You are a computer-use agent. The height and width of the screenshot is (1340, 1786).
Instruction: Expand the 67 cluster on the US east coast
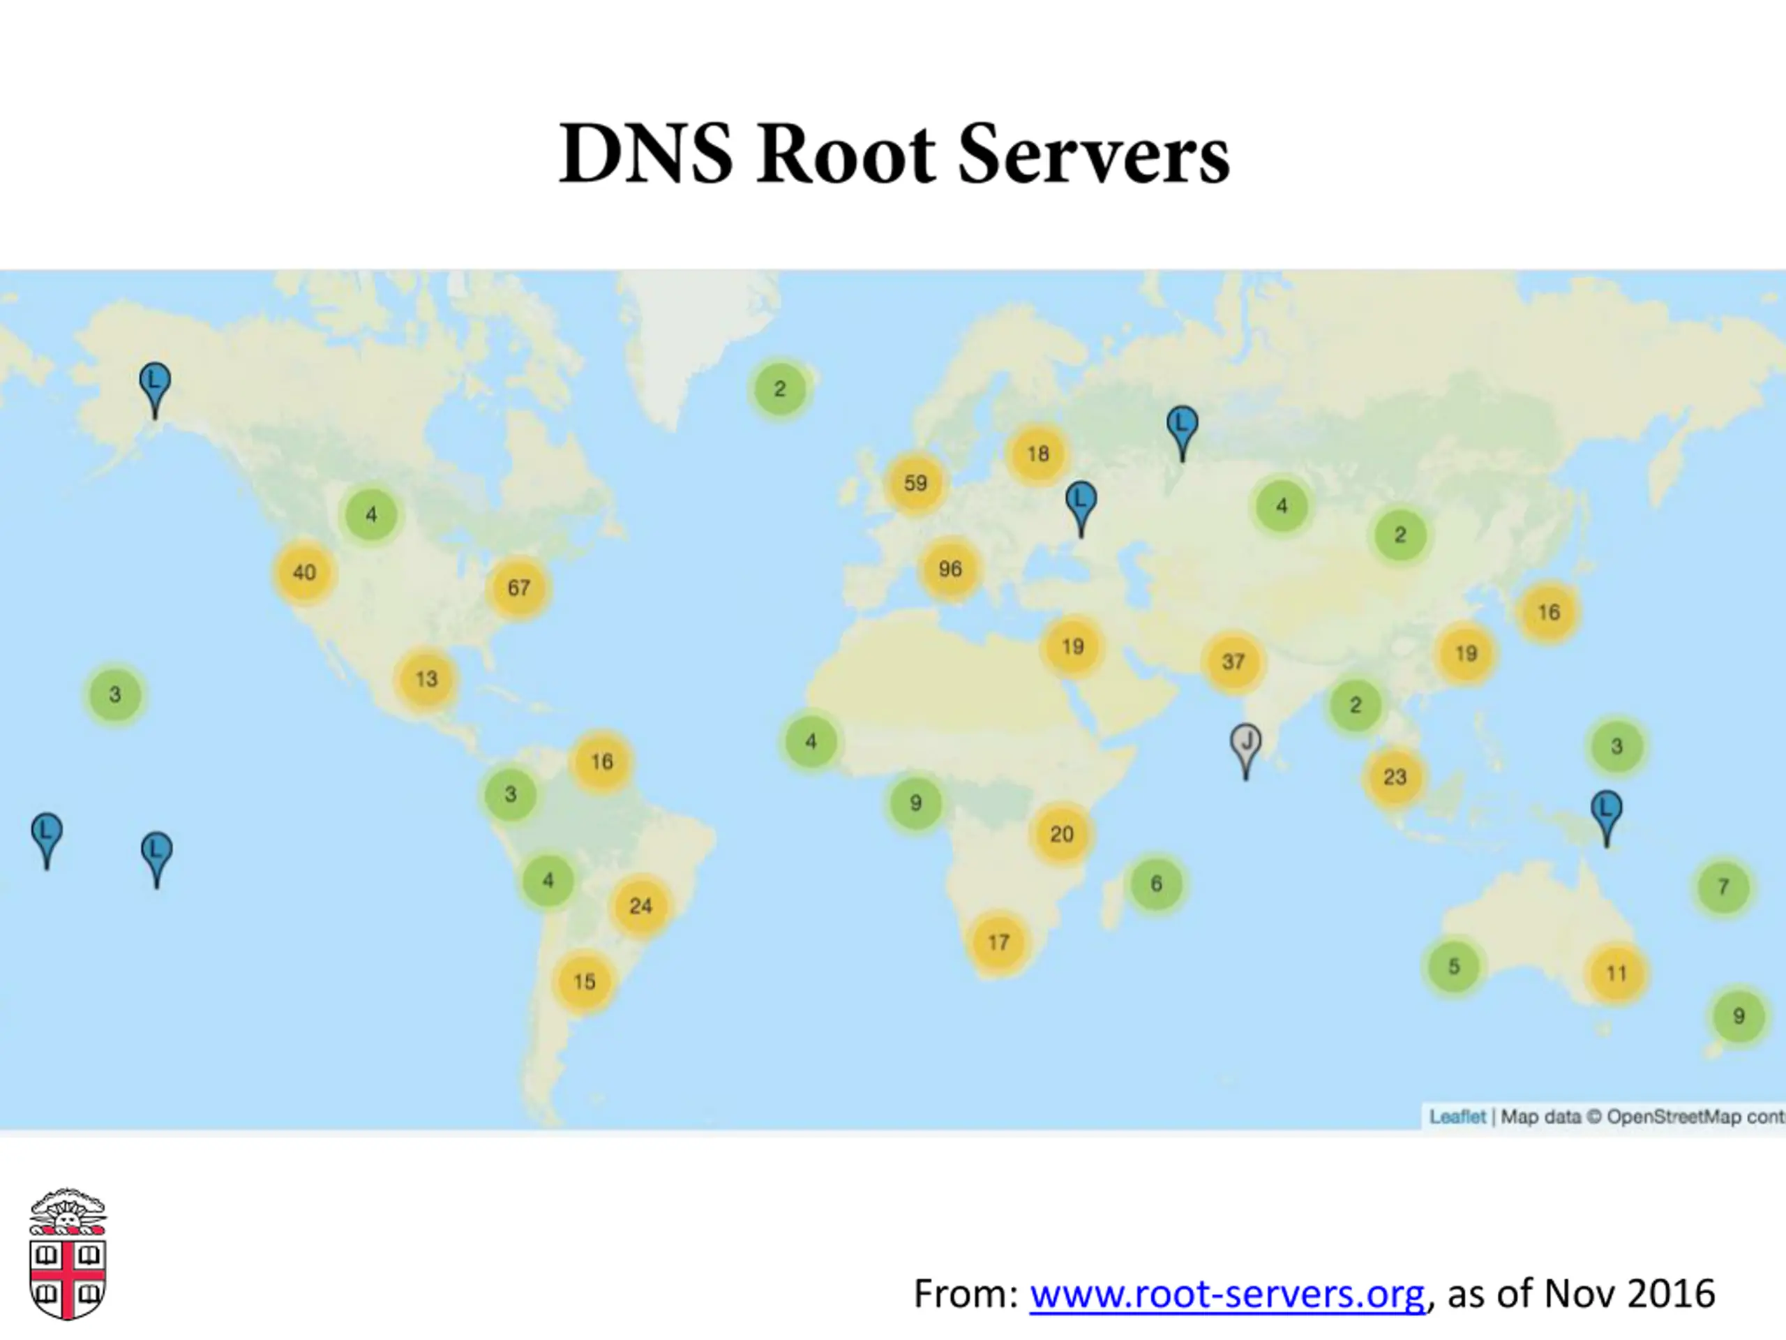tap(518, 588)
